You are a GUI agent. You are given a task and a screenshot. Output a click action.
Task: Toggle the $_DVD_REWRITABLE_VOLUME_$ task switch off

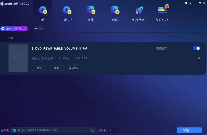click(196, 48)
